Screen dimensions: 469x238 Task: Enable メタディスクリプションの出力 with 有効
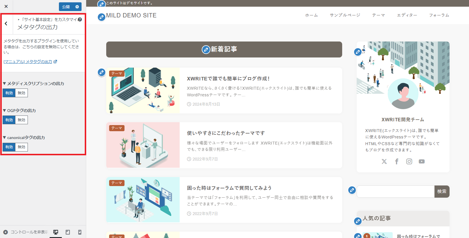click(x=9, y=93)
